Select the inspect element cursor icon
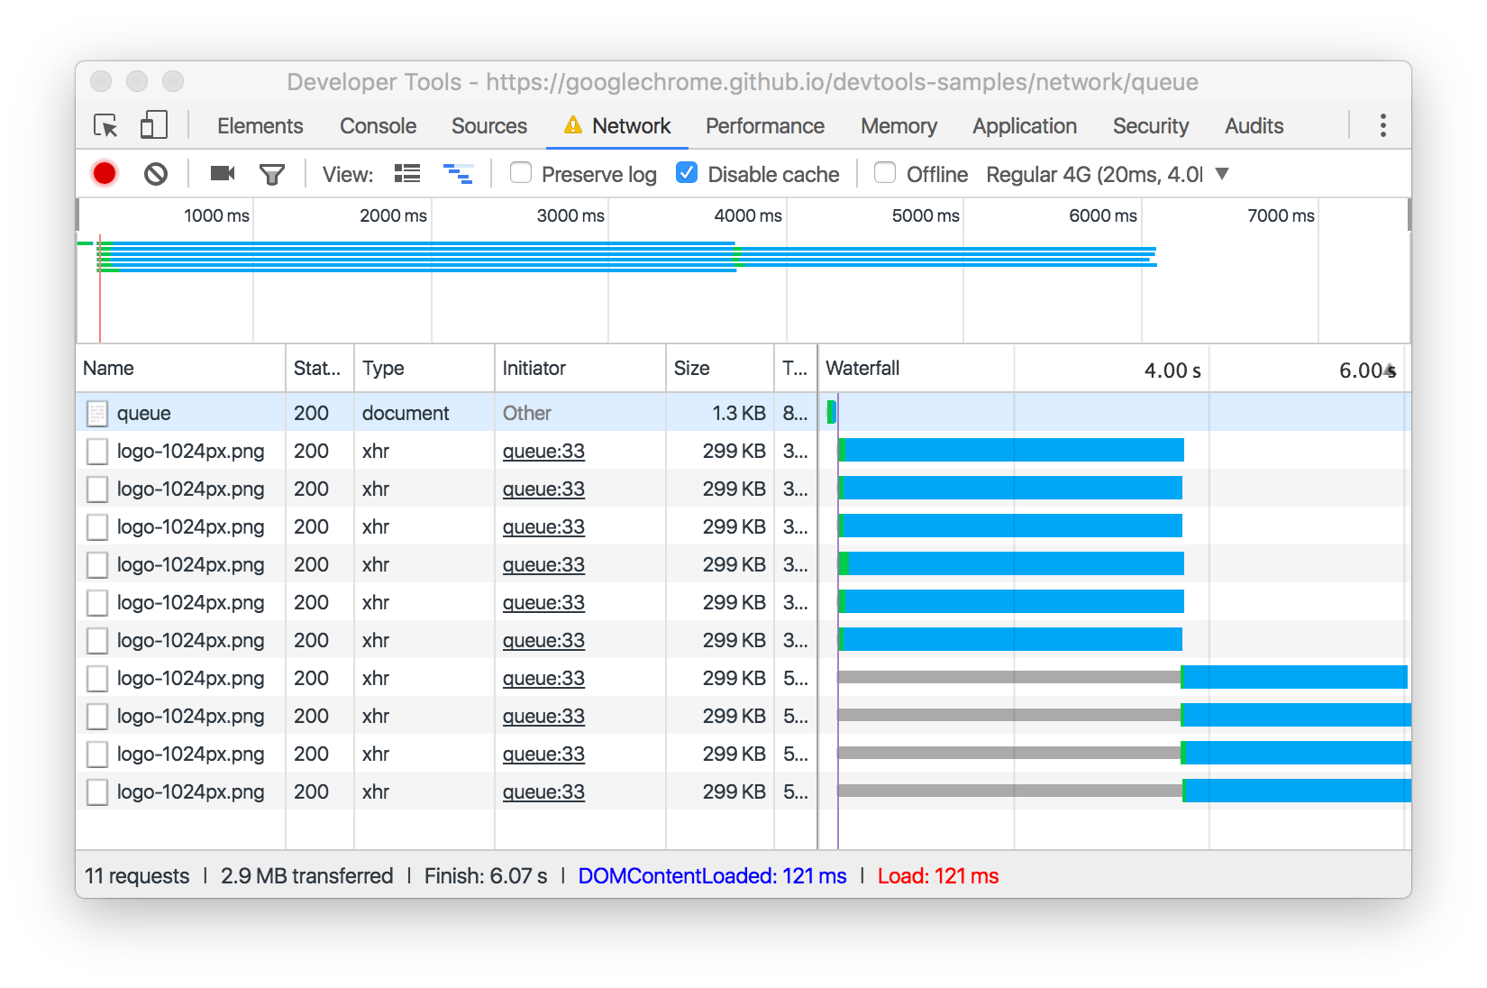 pyautogui.click(x=105, y=126)
